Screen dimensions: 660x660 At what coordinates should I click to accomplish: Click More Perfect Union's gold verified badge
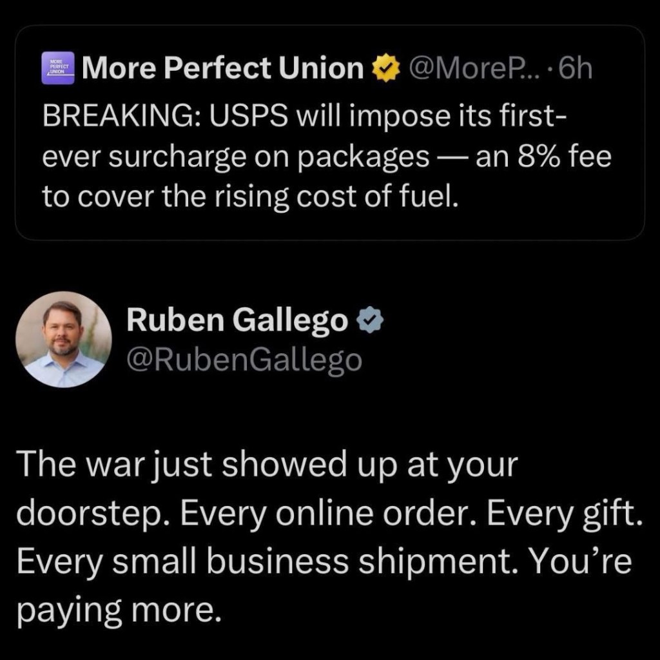tap(385, 68)
